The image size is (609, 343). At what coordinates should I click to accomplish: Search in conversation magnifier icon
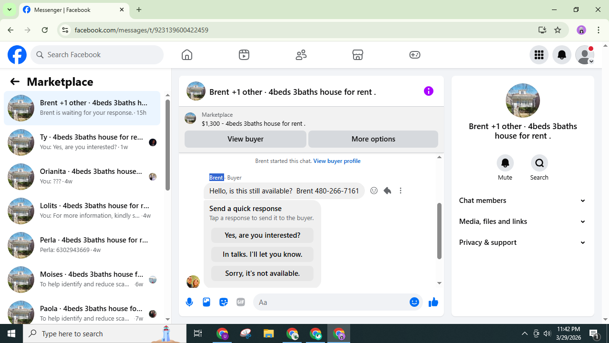click(x=540, y=163)
